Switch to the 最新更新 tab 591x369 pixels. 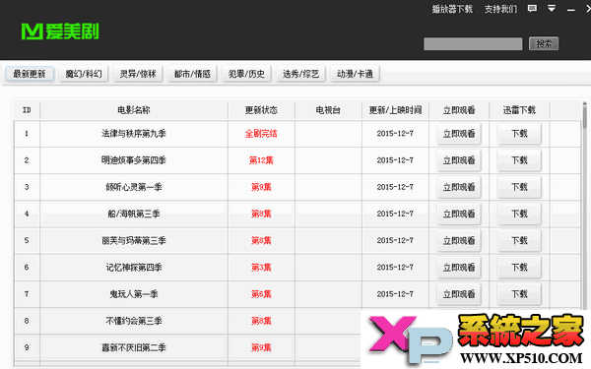30,74
